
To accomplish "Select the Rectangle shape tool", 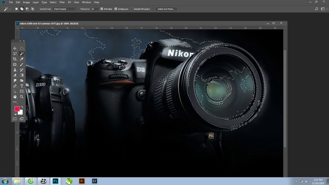I will coord(22,91).
